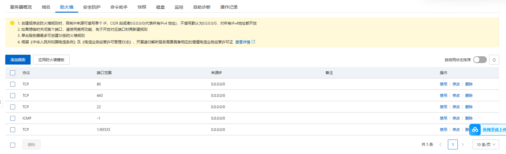Switch to 快照 tab
The width and height of the screenshot is (506, 154).
pyautogui.click(x=142, y=7)
